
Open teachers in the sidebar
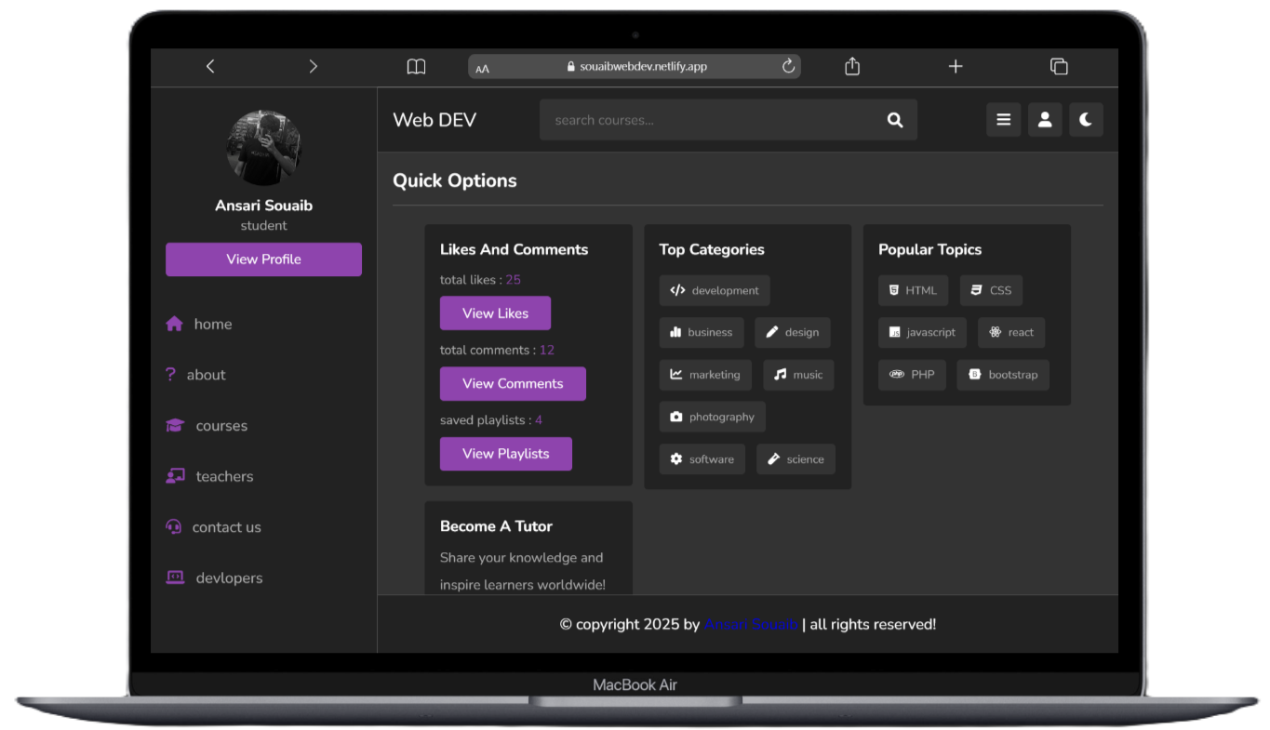pyautogui.click(x=209, y=476)
